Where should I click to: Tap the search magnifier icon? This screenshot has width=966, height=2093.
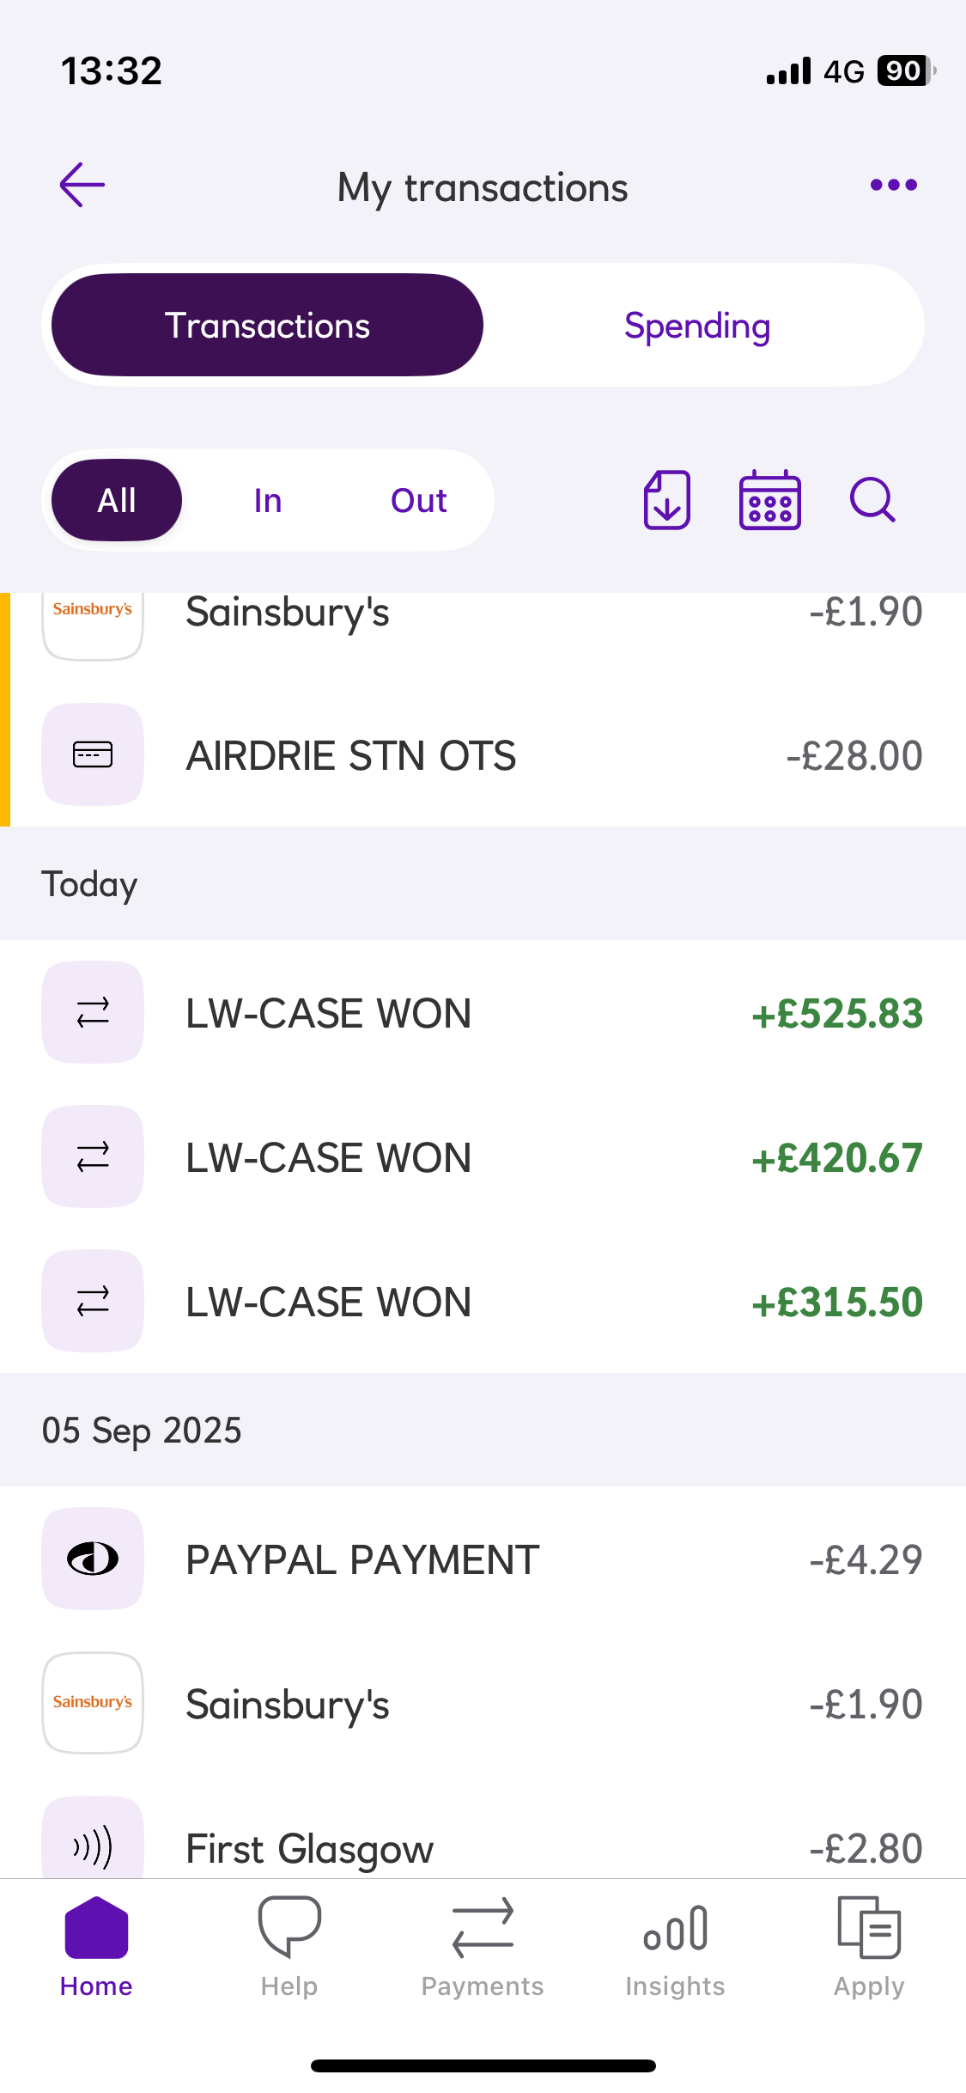872,500
